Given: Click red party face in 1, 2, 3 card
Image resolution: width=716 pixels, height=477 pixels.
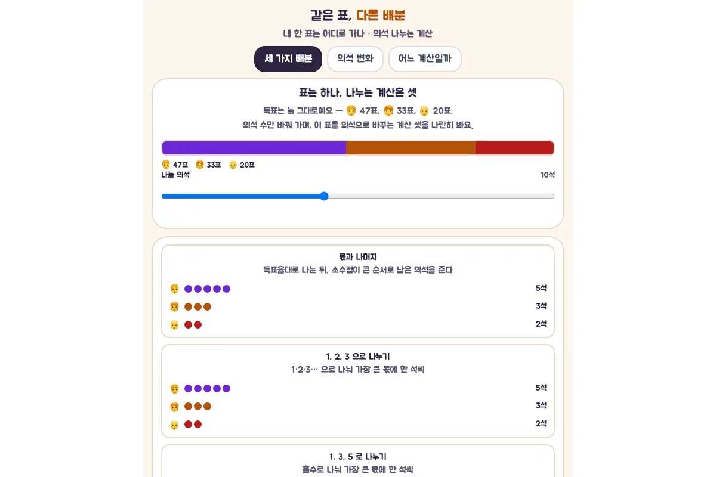Looking at the screenshot, I should tap(175, 425).
